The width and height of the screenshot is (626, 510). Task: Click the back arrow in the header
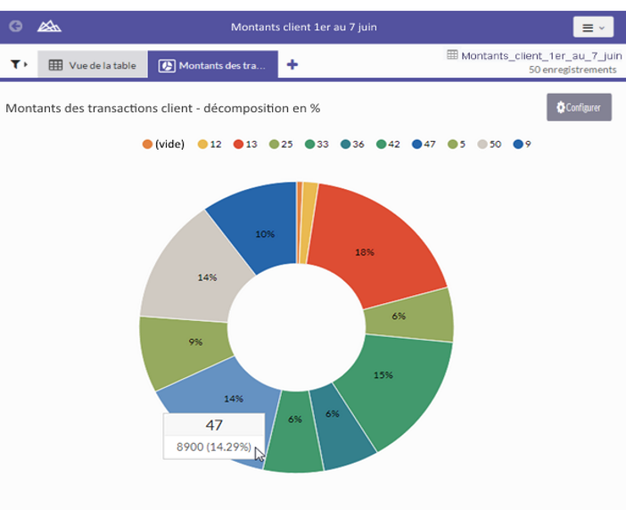[x=15, y=27]
